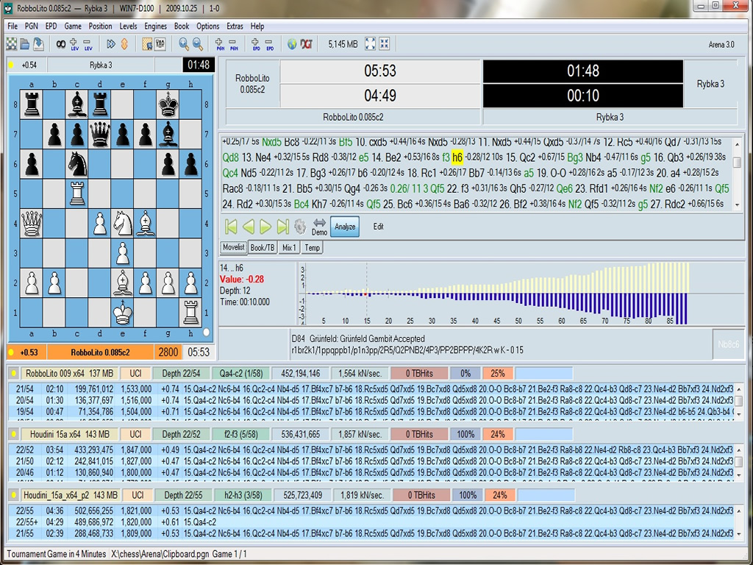Click the white queen on a4

pyautogui.click(x=32, y=224)
